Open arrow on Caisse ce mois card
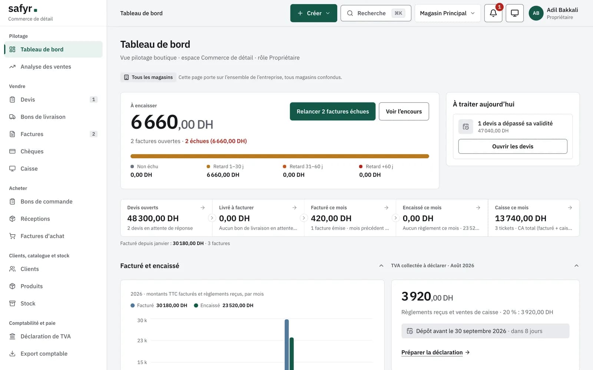593x370 pixels. tap(570, 208)
